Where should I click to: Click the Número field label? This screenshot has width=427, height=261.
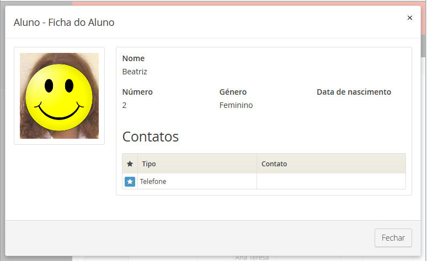(x=137, y=92)
